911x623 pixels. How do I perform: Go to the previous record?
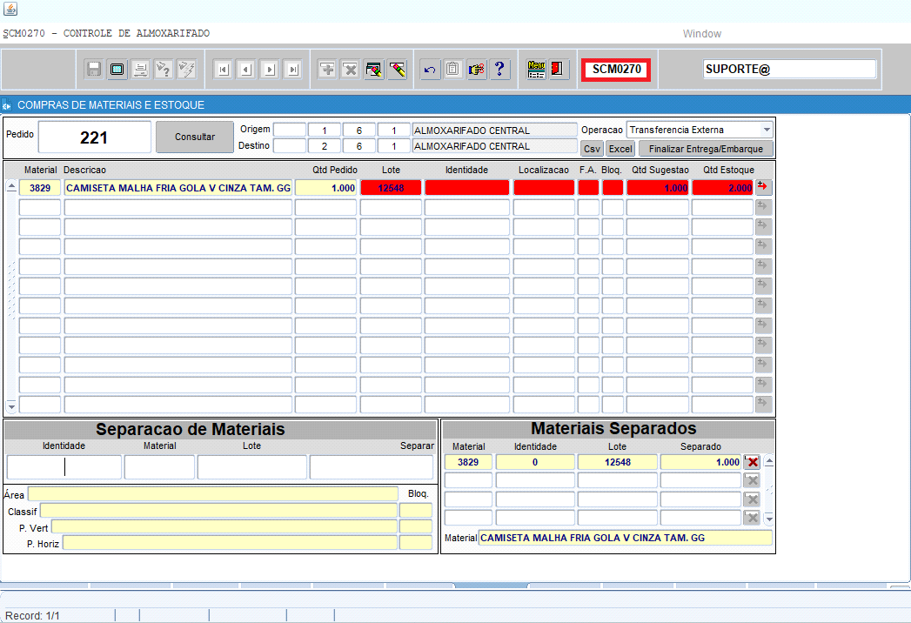click(x=246, y=70)
